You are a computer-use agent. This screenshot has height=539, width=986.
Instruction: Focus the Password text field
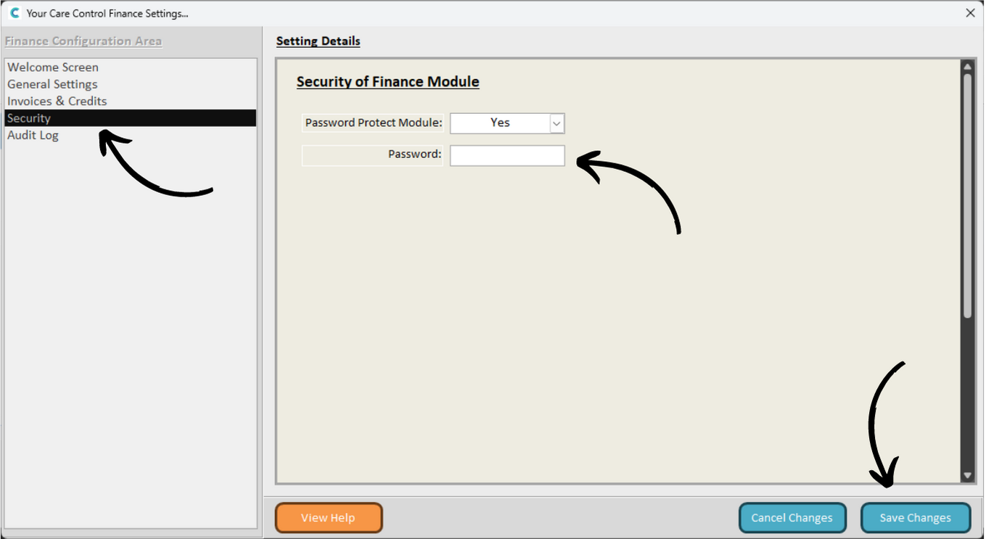tap(507, 155)
